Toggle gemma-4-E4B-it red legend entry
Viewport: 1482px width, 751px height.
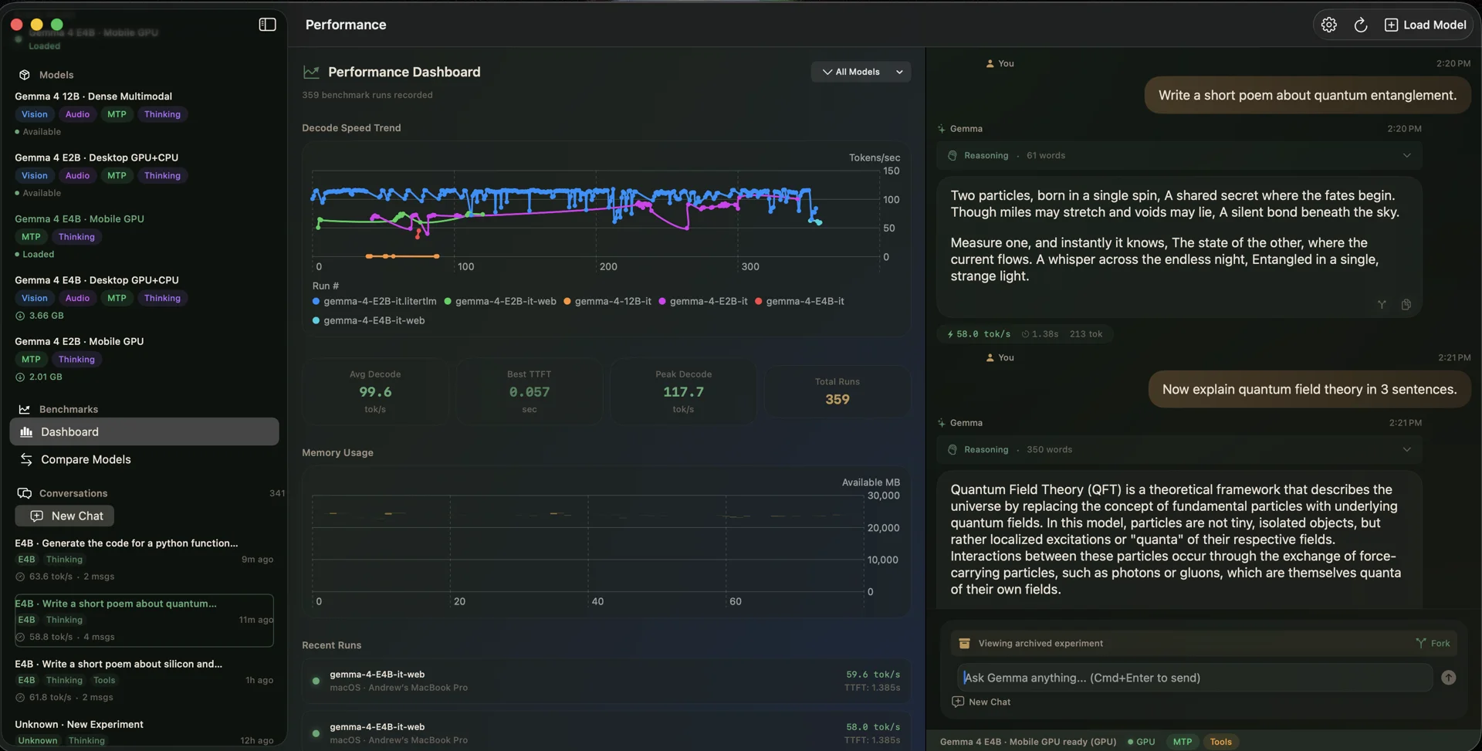[799, 301]
